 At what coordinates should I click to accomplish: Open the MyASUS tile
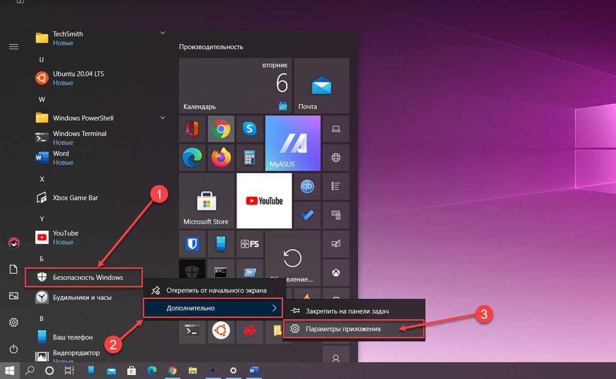(x=292, y=143)
